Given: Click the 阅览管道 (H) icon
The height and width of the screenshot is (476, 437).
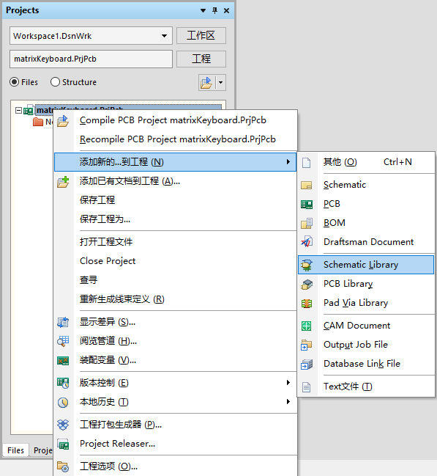Looking at the screenshot, I should 63,341.
